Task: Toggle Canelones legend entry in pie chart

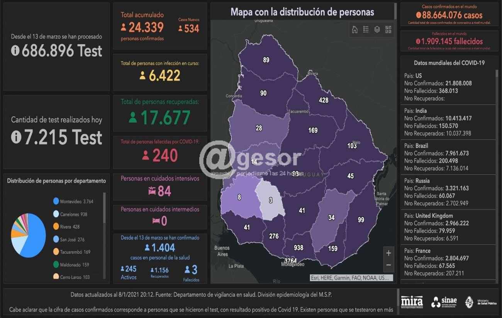Action: (73, 214)
